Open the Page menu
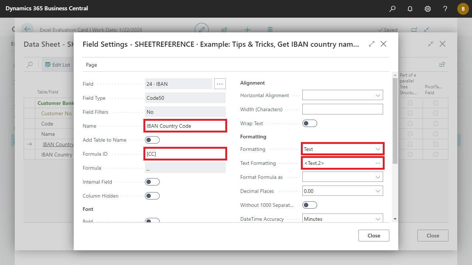The width and height of the screenshot is (472, 265). (91, 65)
